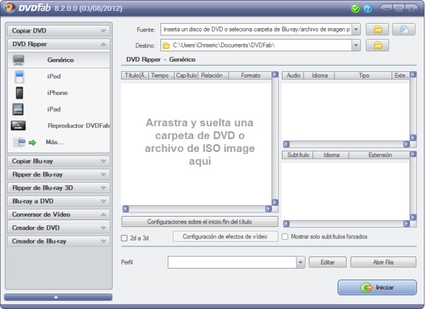
Task: Expand the Ripper de Blu-ray section
Action: [58, 174]
